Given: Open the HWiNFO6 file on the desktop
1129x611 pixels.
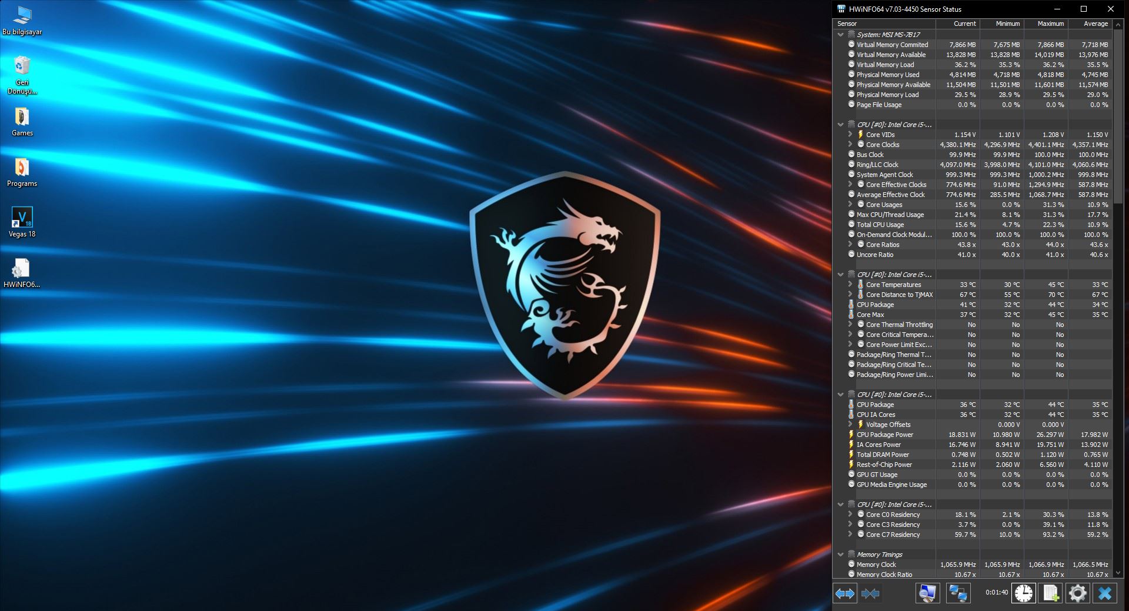Looking at the screenshot, I should click(22, 273).
